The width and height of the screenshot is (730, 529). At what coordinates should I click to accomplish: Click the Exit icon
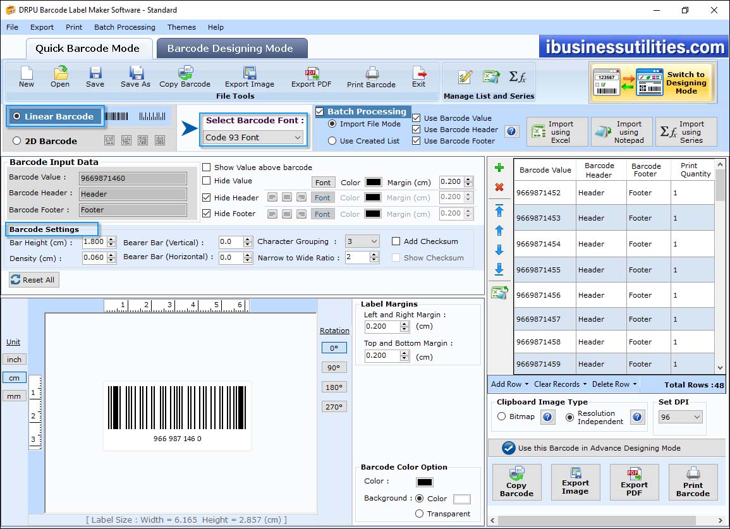418,77
